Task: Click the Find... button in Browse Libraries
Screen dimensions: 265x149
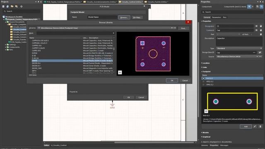Action: tap(183, 28)
